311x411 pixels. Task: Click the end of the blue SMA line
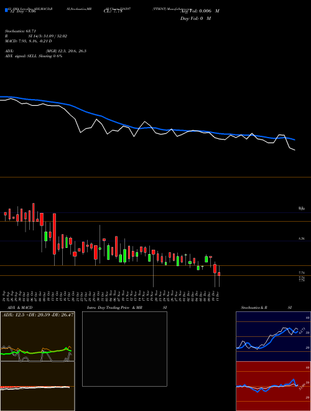click(x=295, y=139)
